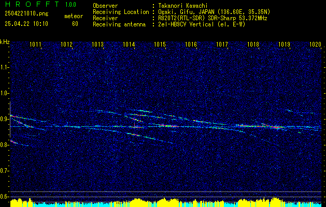Click frequency label 0.8
The height and width of the screenshot is (207, 326).
4,145
